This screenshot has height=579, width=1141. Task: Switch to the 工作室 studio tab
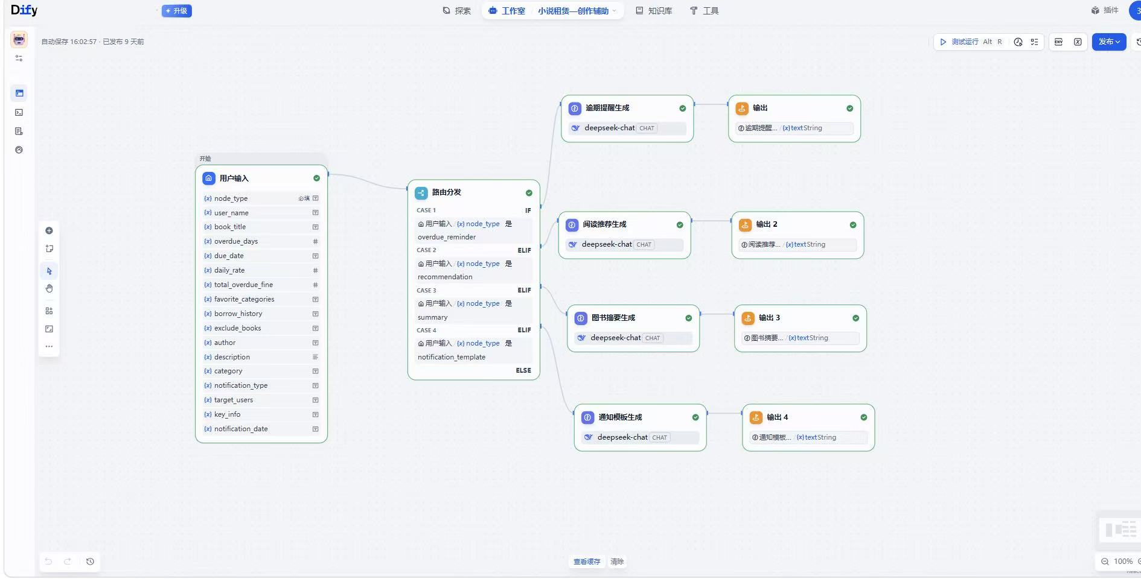tap(507, 11)
